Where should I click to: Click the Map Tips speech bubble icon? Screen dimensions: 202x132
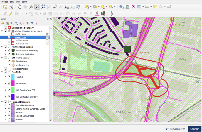click(155, 7)
